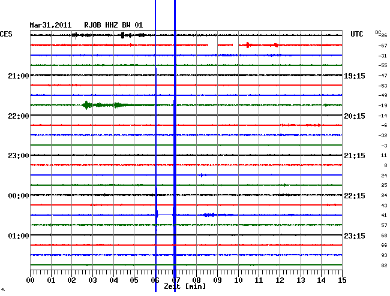Select the 01:00 local time label
Screen dimensions: 390x296
tap(19, 235)
